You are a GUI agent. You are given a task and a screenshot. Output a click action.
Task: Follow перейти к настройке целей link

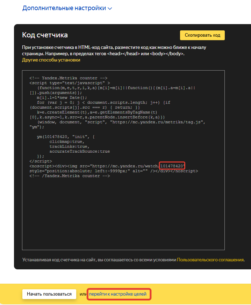pyautogui.click(x=118, y=294)
